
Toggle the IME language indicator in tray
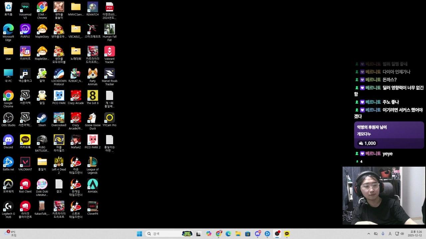[390, 234]
